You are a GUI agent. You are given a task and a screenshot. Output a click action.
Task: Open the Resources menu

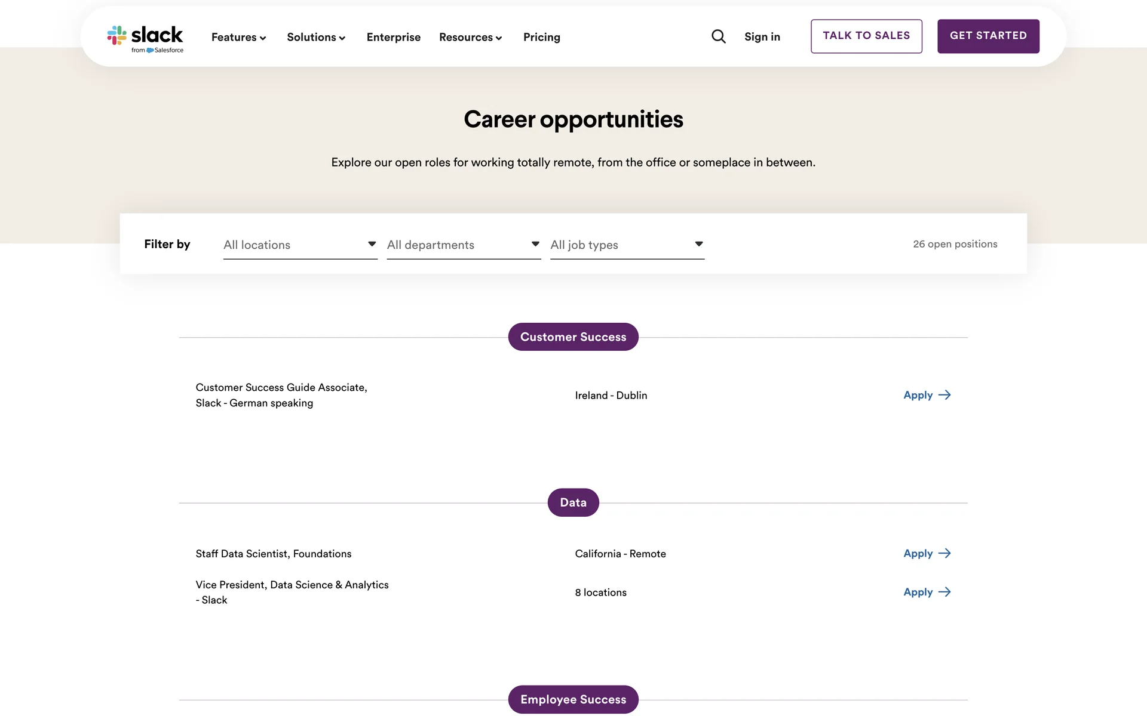point(470,37)
